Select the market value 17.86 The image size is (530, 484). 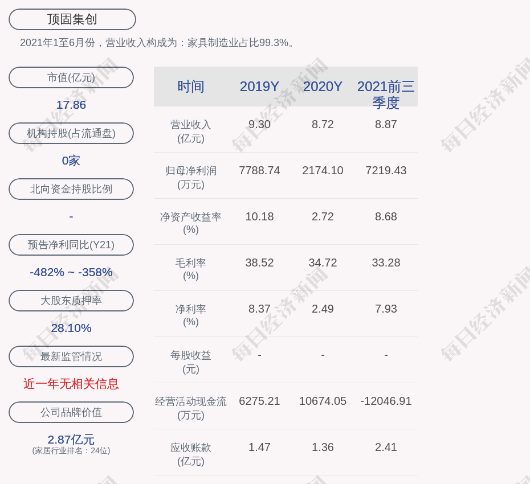click(x=71, y=105)
